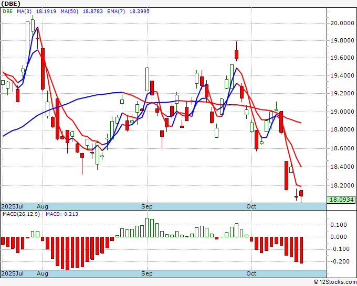Click the MACD(26,12,9) indicator label
Viewport: 357px width, 286px height.
(x=21, y=214)
